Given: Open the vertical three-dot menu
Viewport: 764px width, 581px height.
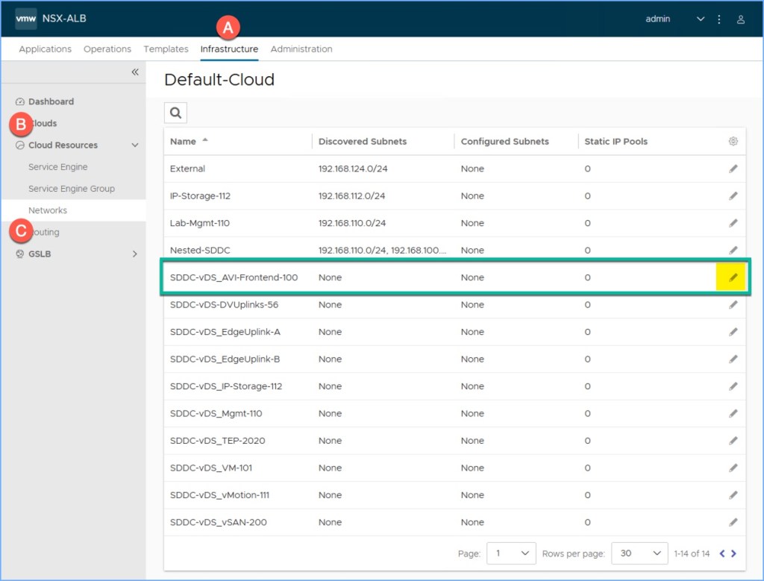Looking at the screenshot, I should pos(719,19).
